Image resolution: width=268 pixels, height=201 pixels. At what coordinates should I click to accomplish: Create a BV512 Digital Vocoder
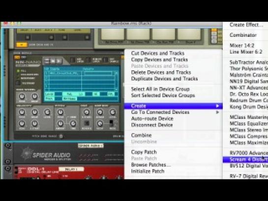click(249, 166)
